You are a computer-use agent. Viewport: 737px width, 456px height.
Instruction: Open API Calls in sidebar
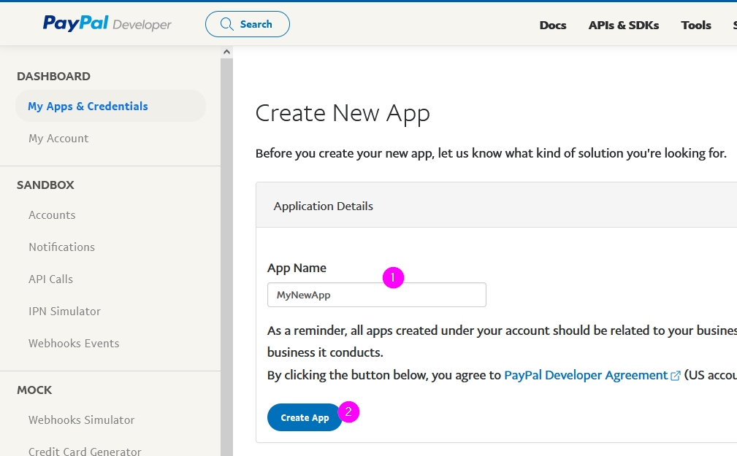50,279
